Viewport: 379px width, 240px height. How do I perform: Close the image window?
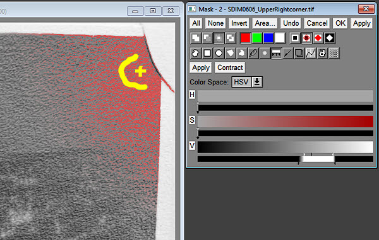pyautogui.click(x=171, y=11)
